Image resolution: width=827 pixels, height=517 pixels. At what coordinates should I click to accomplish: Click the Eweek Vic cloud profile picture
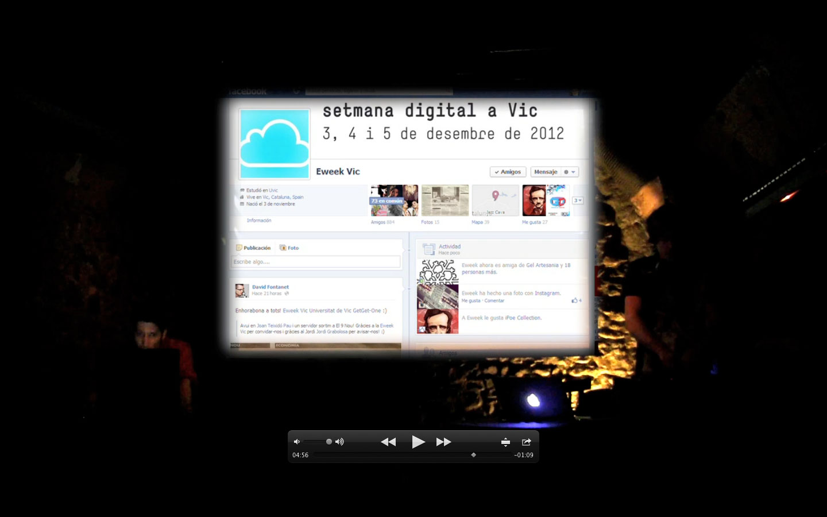275,144
